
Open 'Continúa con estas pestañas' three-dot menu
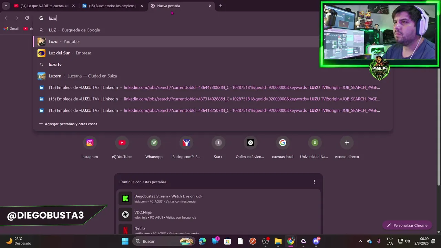(314, 182)
